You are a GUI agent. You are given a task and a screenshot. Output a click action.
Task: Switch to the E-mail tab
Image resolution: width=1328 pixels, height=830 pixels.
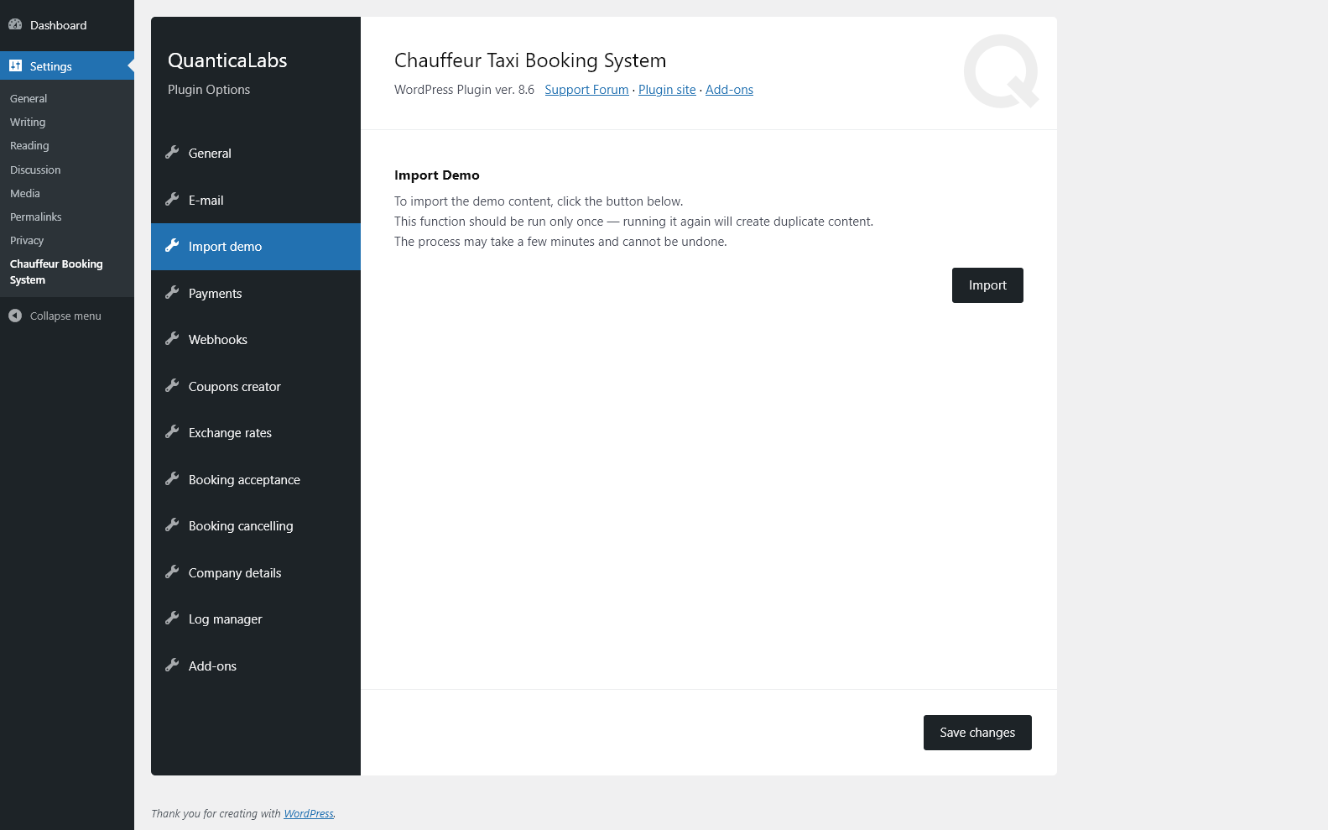click(x=256, y=201)
